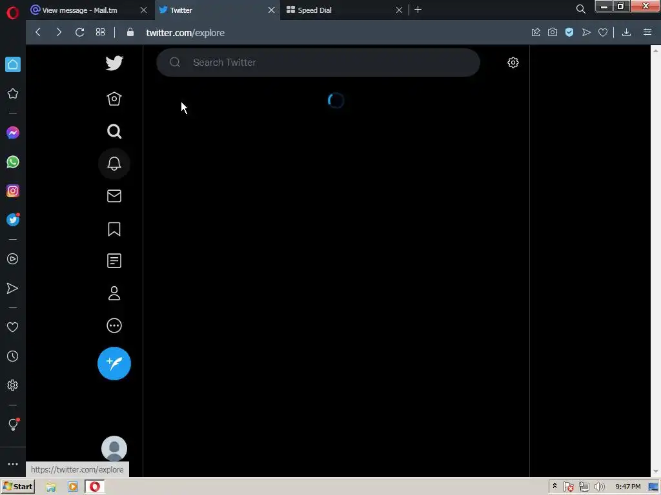Select Opera taskbar button

point(95,487)
